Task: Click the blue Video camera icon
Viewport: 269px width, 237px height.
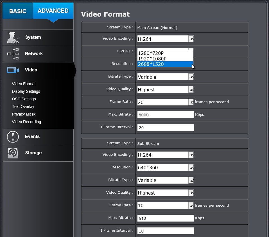Action: point(13,70)
